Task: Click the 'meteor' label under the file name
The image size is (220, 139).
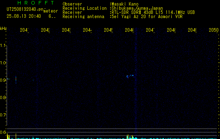Action: coord(51,11)
